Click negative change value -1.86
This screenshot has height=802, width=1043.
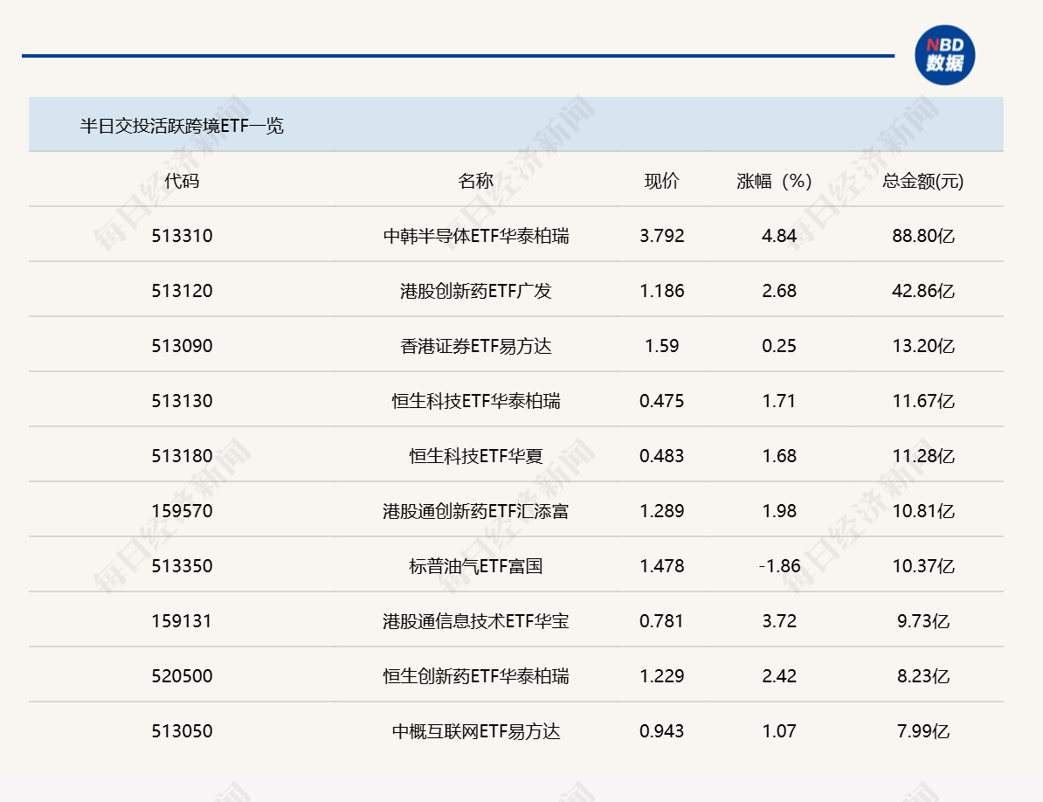point(779,567)
